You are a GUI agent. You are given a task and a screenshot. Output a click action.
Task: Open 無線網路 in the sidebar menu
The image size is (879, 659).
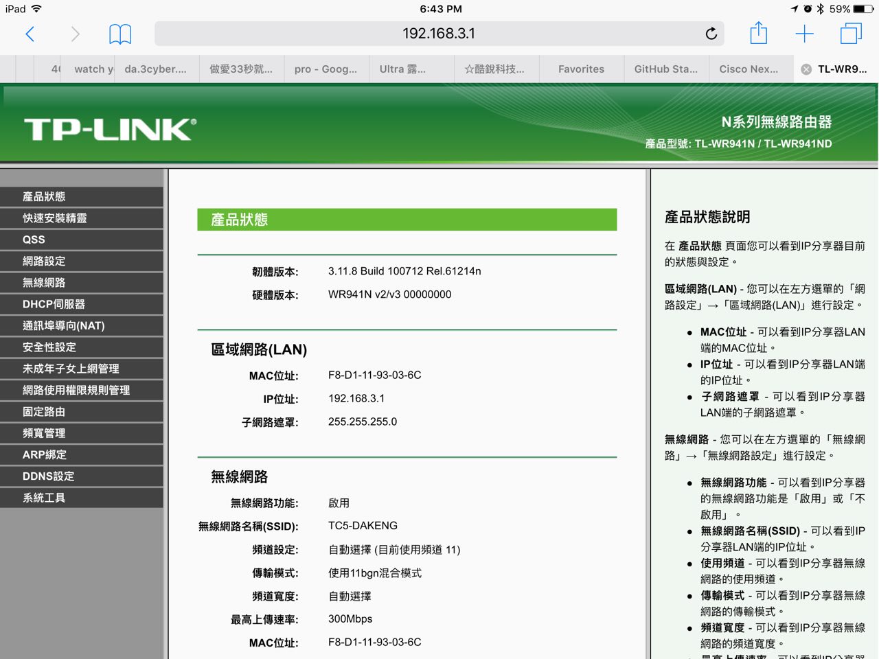click(x=82, y=283)
